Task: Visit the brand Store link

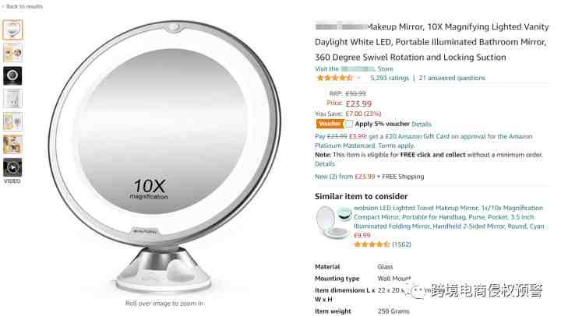Action: 354,68
